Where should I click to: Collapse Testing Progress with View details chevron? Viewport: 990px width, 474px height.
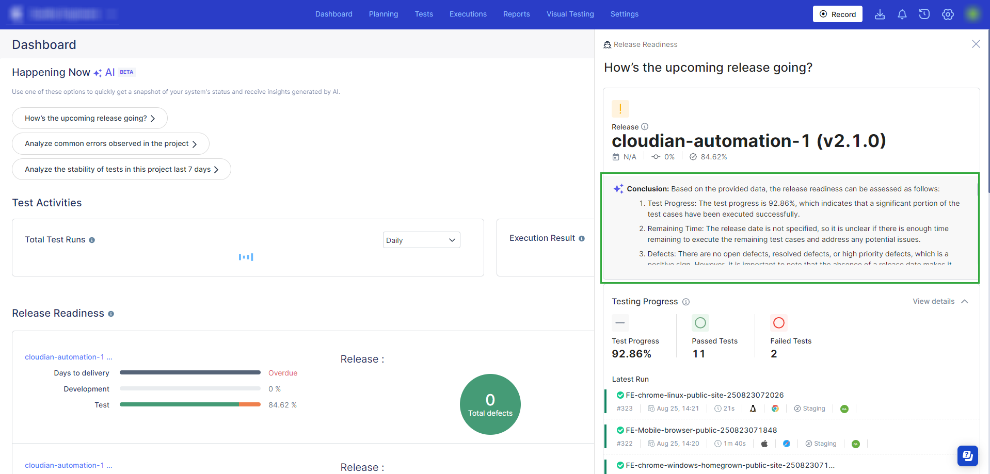964,301
